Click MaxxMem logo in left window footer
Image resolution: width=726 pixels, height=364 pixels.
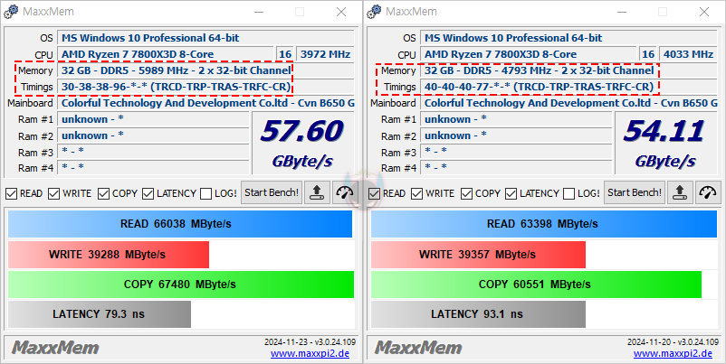tap(55, 348)
